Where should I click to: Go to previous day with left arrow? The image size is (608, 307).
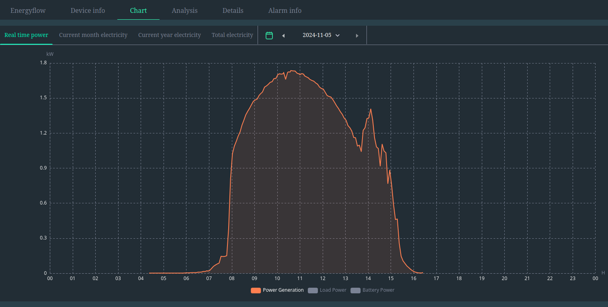point(283,36)
